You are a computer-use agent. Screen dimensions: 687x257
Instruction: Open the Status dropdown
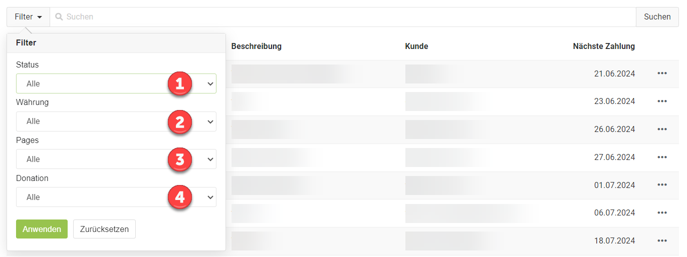(116, 83)
